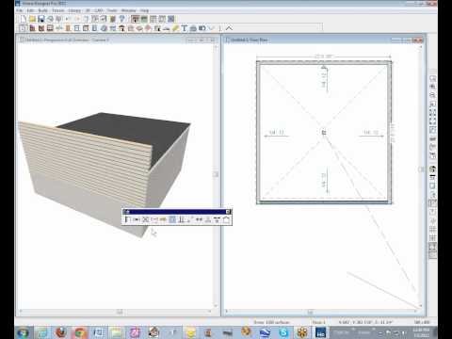Close the floor plan window

point(418,40)
